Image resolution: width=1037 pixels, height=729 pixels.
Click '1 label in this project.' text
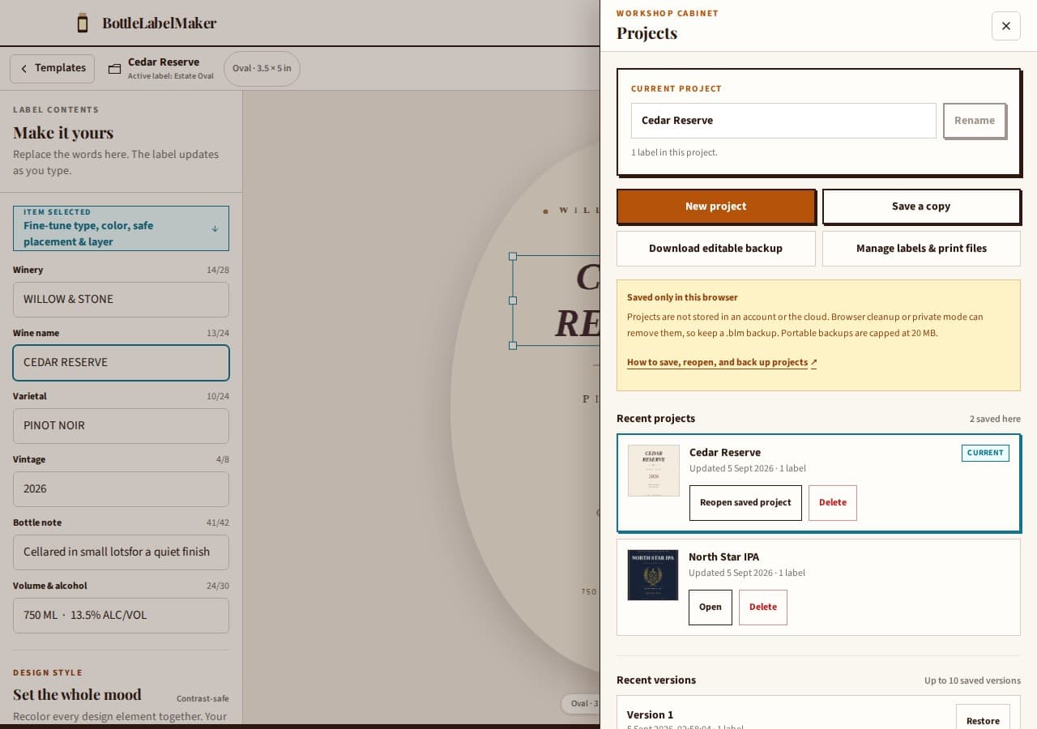674,152
